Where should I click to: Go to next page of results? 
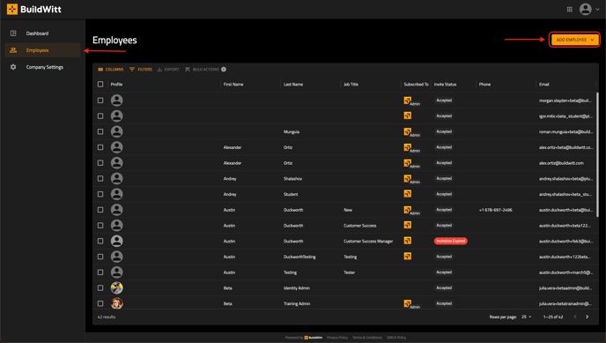(x=587, y=317)
